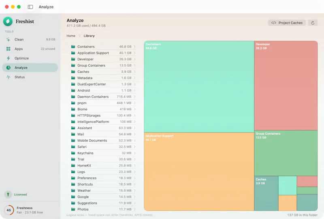Viewport: 324px width, 219px height.
Task: Click the Freshist leaf logo
Action: [8, 21]
